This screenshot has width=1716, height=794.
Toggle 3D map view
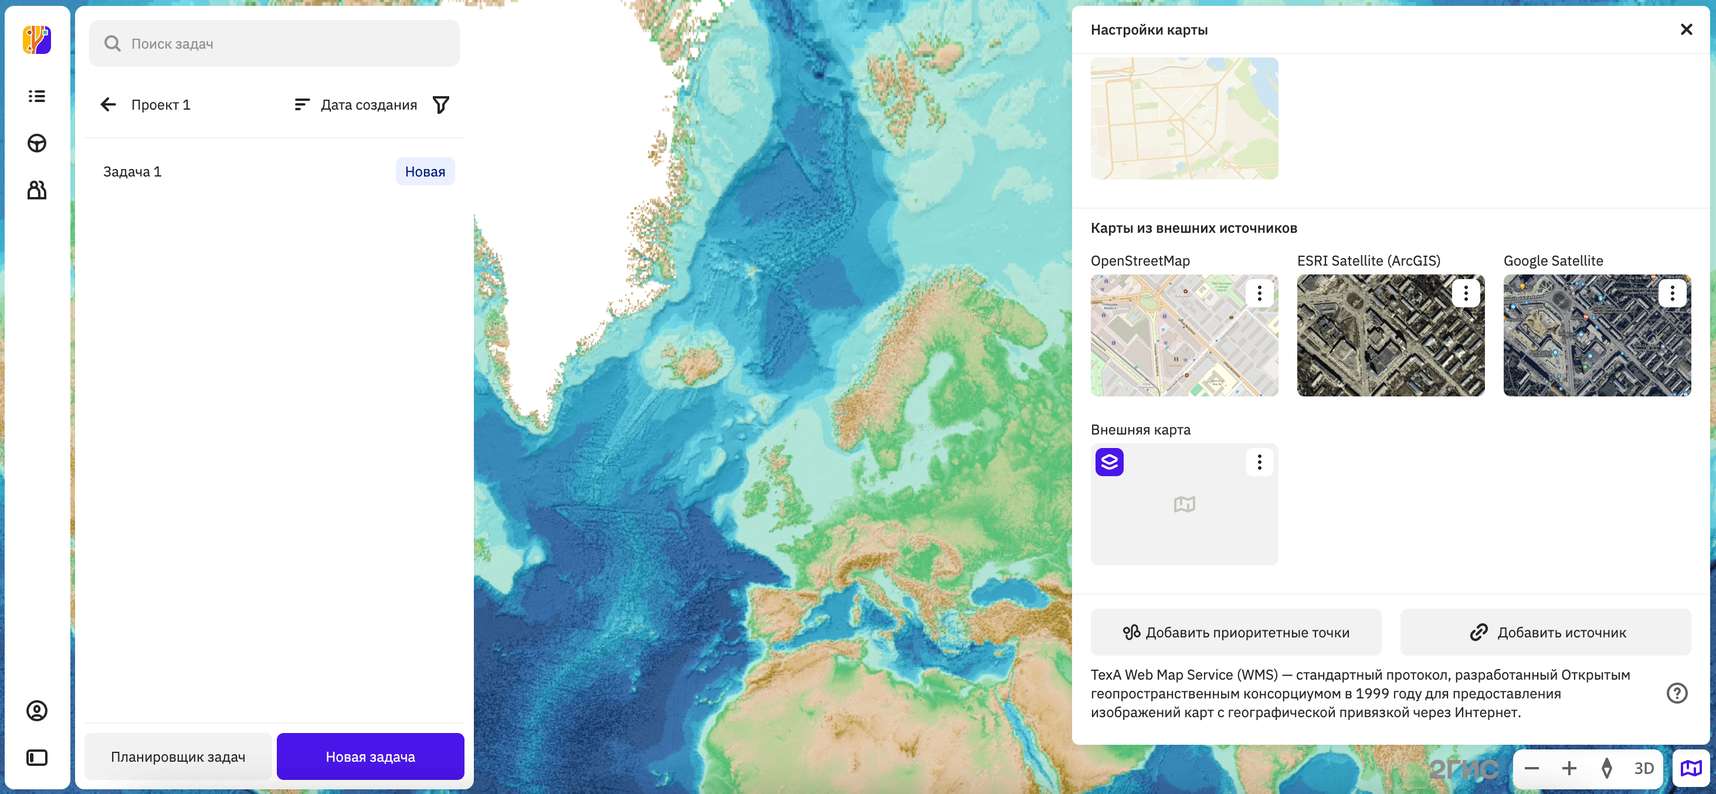coord(1643,768)
